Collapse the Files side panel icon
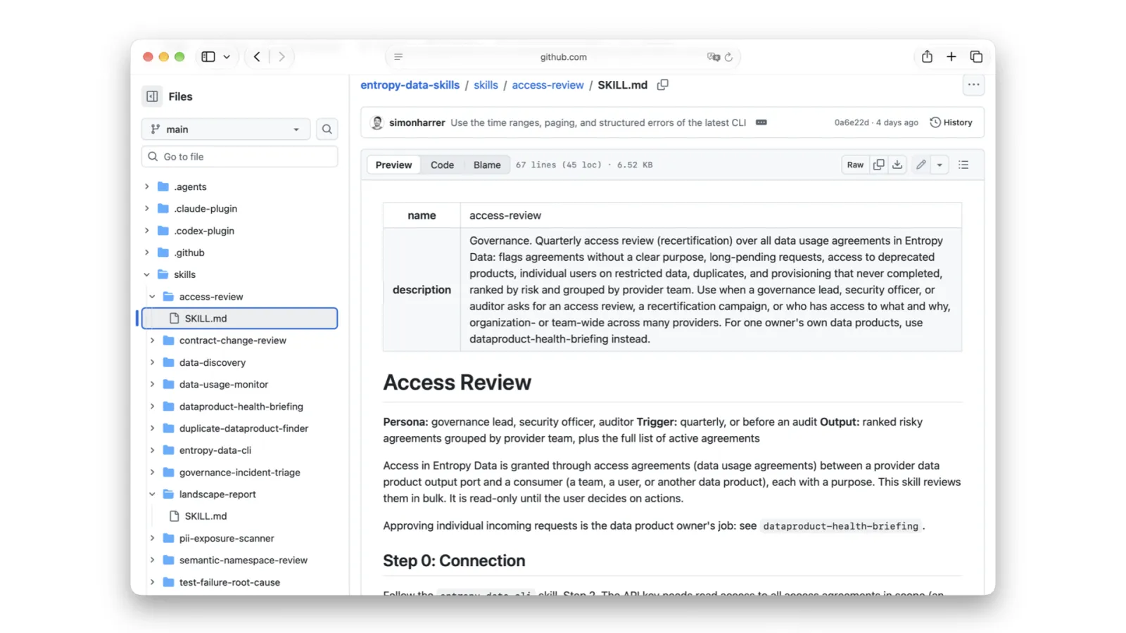The image size is (1126, 633). pyautogui.click(x=152, y=96)
